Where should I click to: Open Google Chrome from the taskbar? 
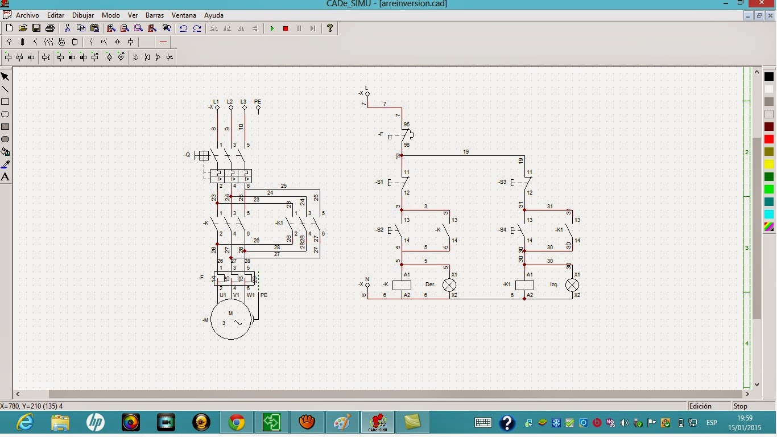click(x=237, y=423)
